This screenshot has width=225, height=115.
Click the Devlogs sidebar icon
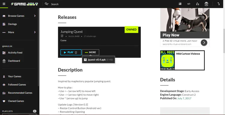[x=4, y=24]
